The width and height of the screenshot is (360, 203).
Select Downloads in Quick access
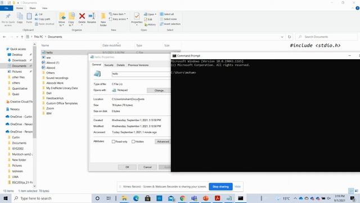[x=19, y=60]
